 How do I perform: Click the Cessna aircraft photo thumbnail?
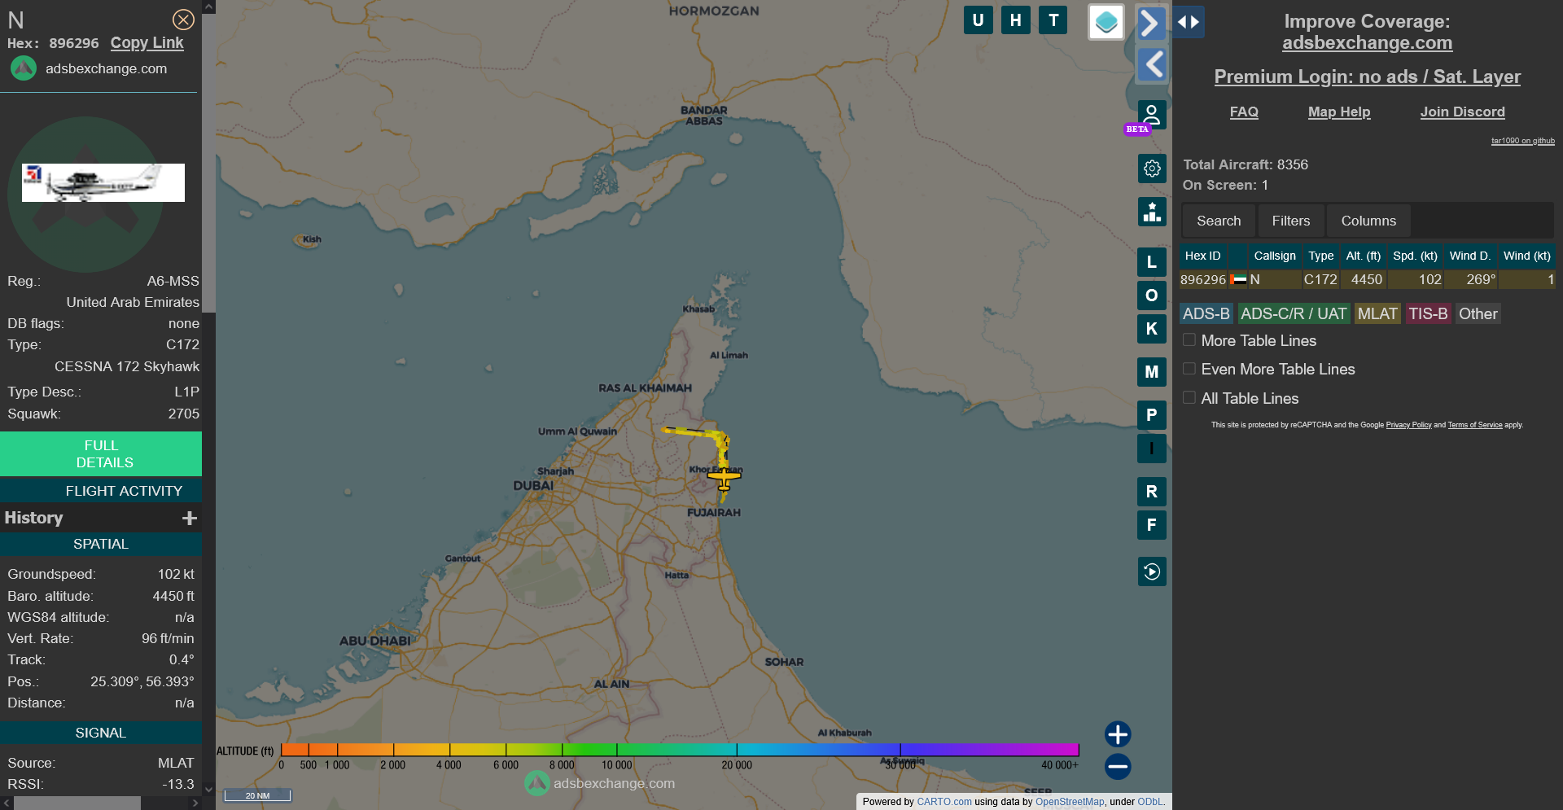[x=103, y=182]
